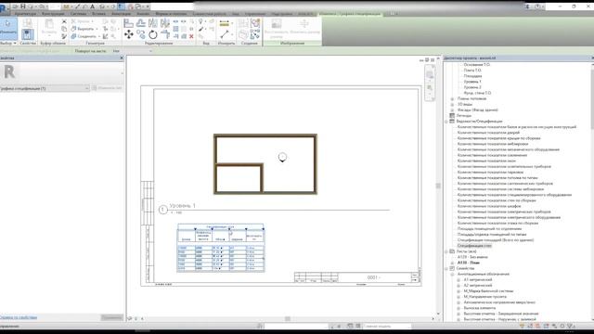Collapse Ведомости/Спецификации node
The height and width of the screenshot is (334, 594).
446,122
